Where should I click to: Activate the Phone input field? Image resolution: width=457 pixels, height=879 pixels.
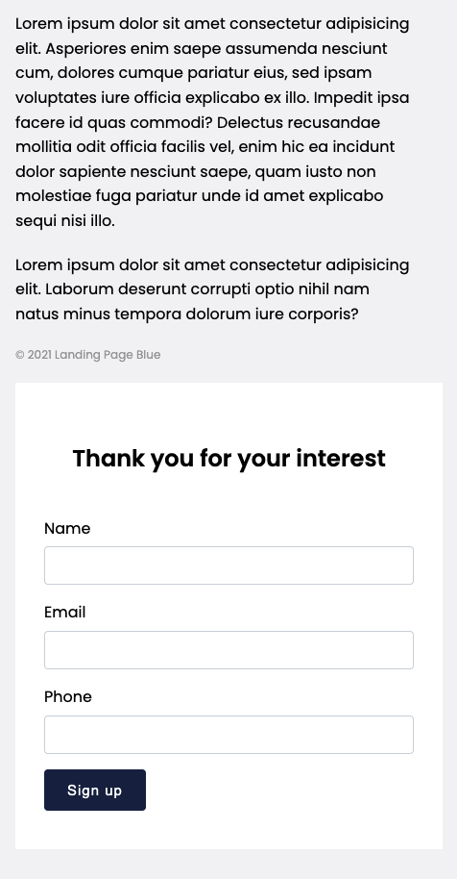click(x=228, y=735)
